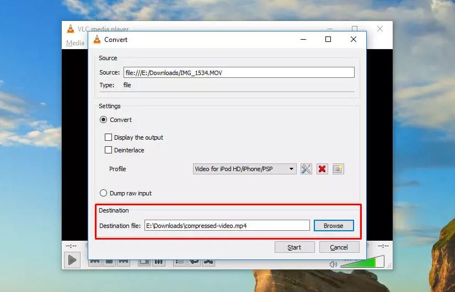Click the VLC cone icon in Convert title

pos(97,40)
